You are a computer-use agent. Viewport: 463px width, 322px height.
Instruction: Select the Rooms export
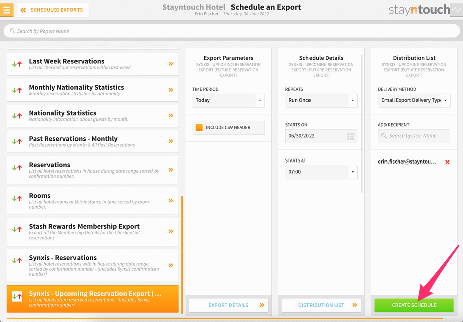click(93, 201)
